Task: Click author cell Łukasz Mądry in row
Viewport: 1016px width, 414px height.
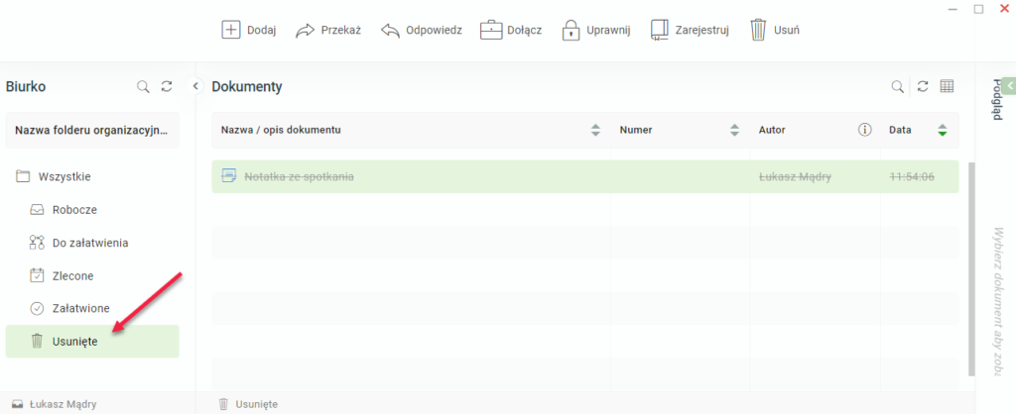Action: 793,176
